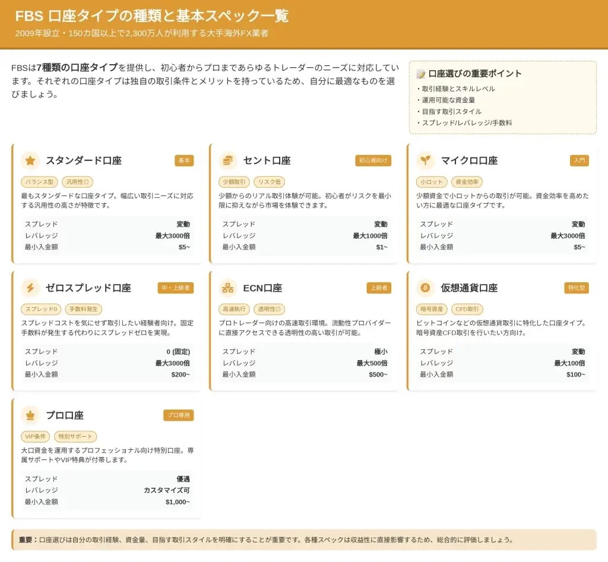Screen dimensions: 608x562
Task: Click the プロ専用 badge on pro card
Action: click(x=179, y=415)
